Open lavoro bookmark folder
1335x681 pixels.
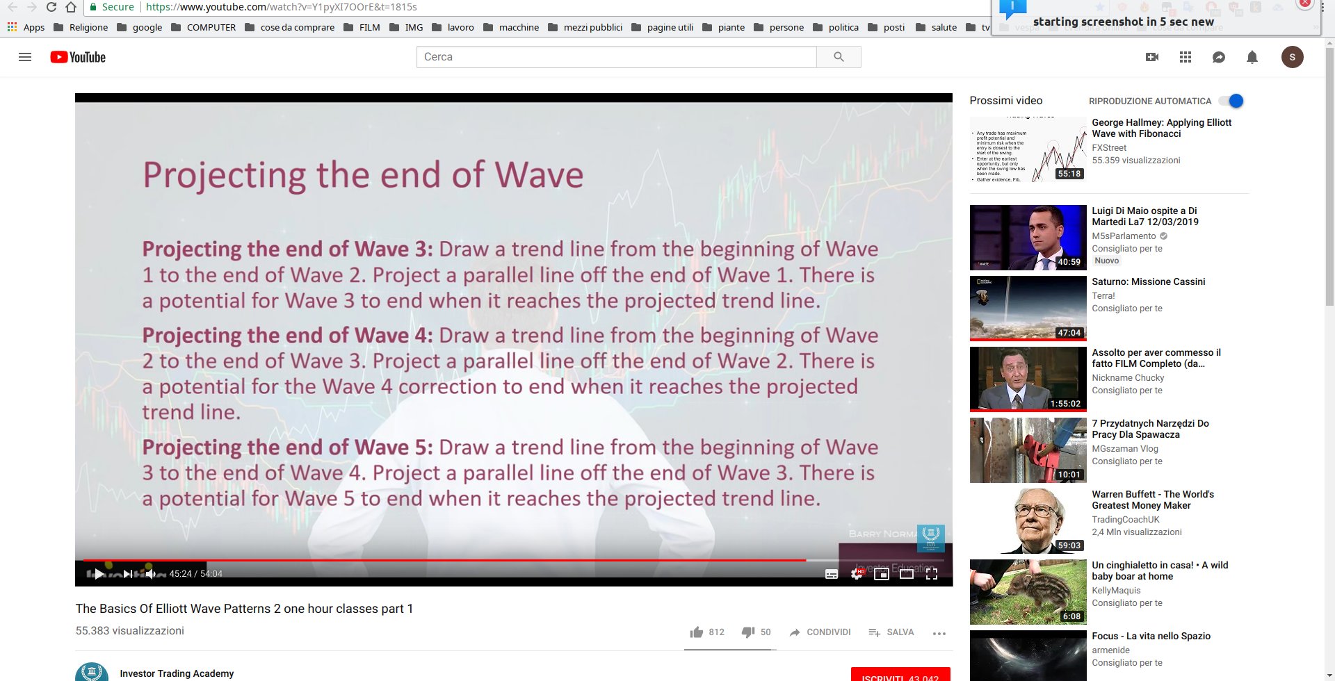(453, 27)
